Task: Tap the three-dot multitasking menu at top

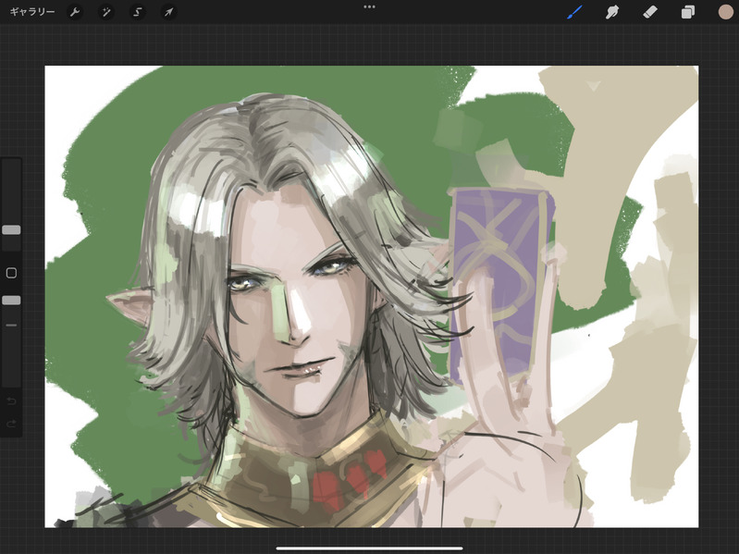Action: [x=370, y=6]
